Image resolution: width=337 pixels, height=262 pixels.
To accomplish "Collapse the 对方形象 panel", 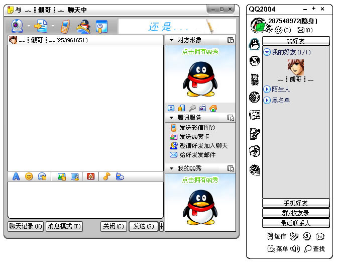I will pos(171,40).
